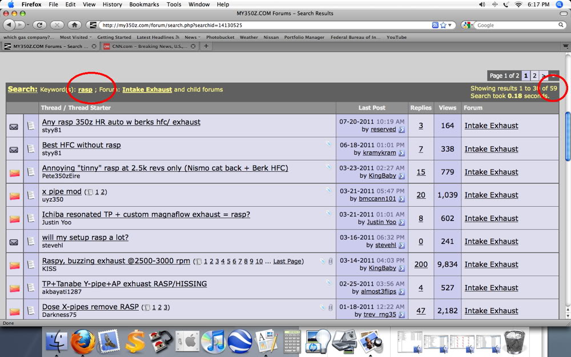Switch to the CNN.com tab

click(149, 46)
